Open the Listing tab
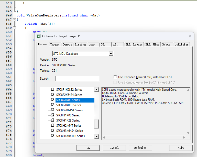Image resolution: width=197 pixels, height=157 pixels. [80, 44]
